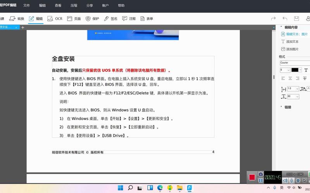Open Task View in taskbar
Viewport: 310px width, 193px height.
(140, 188)
